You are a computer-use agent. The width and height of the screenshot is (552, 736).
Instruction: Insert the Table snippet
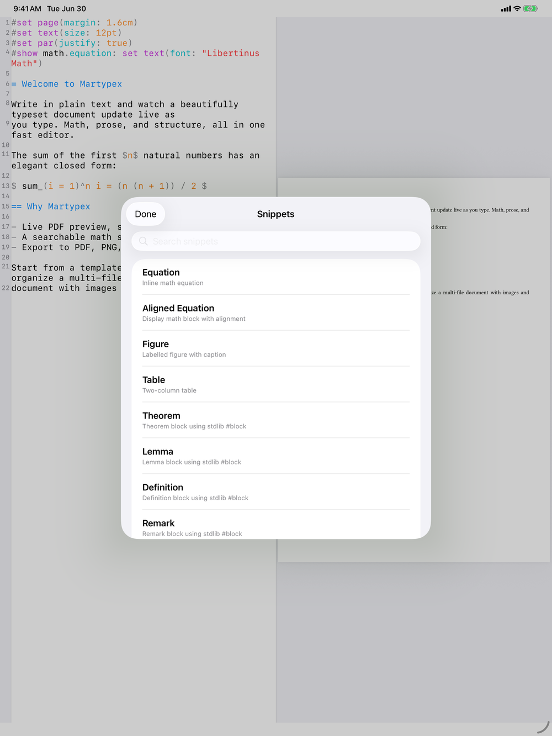(276, 385)
